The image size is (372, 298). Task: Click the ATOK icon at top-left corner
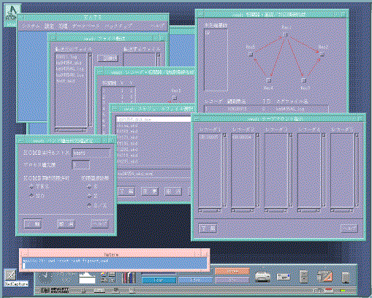[11, 13]
